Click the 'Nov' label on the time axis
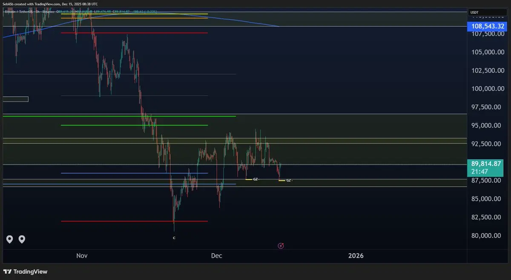The width and height of the screenshot is (511, 280). (x=82, y=256)
